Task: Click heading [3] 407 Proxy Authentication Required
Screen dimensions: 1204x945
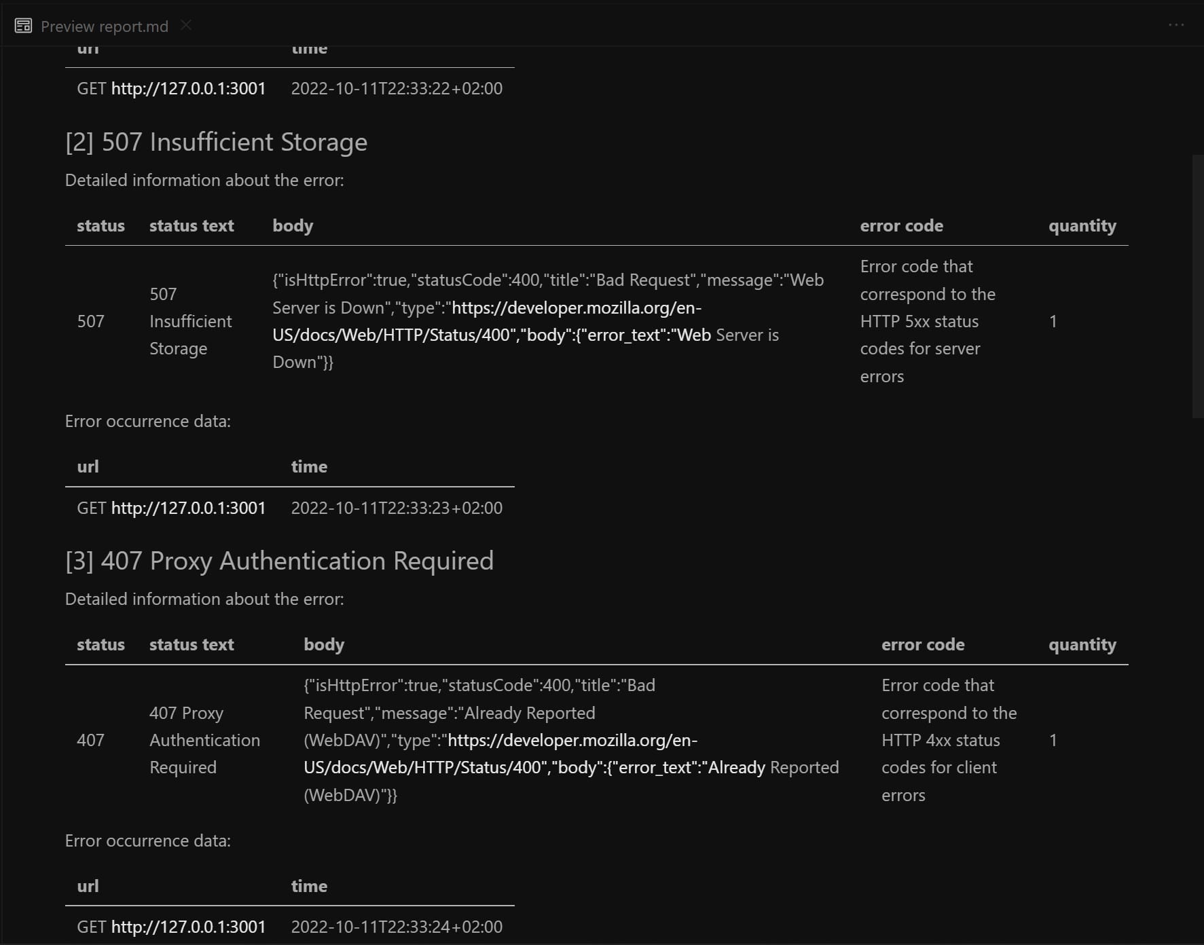Action: click(279, 561)
